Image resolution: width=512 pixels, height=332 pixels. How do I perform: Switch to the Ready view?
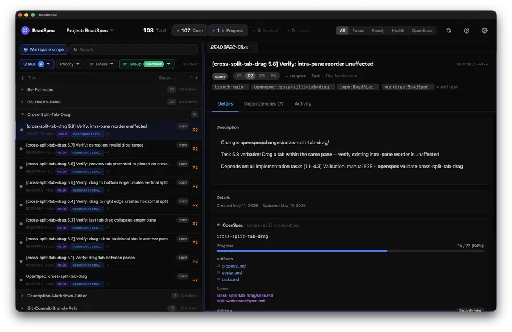(x=378, y=30)
